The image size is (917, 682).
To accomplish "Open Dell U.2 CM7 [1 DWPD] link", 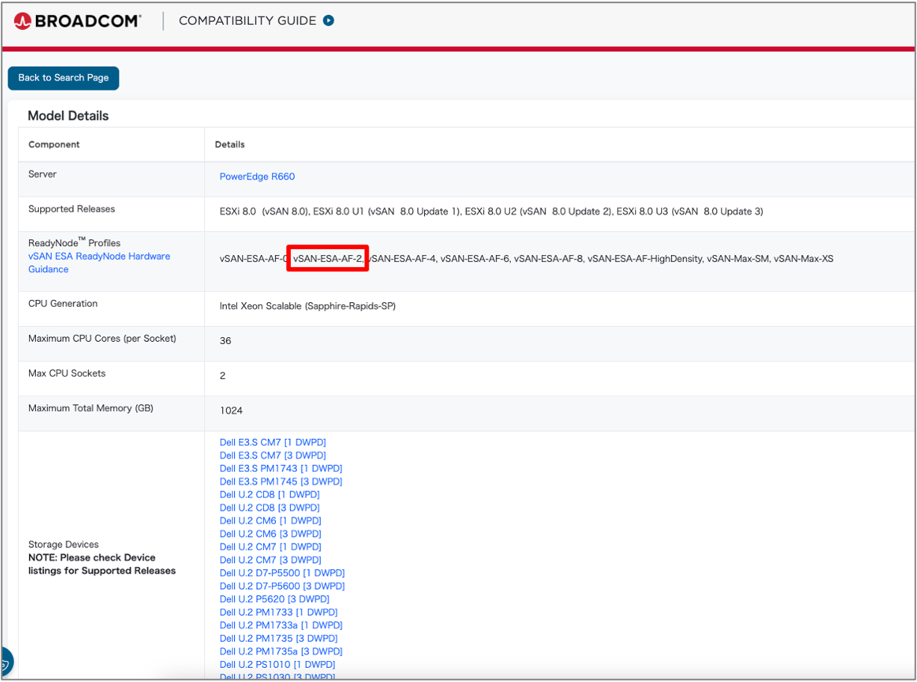I will tap(270, 547).
